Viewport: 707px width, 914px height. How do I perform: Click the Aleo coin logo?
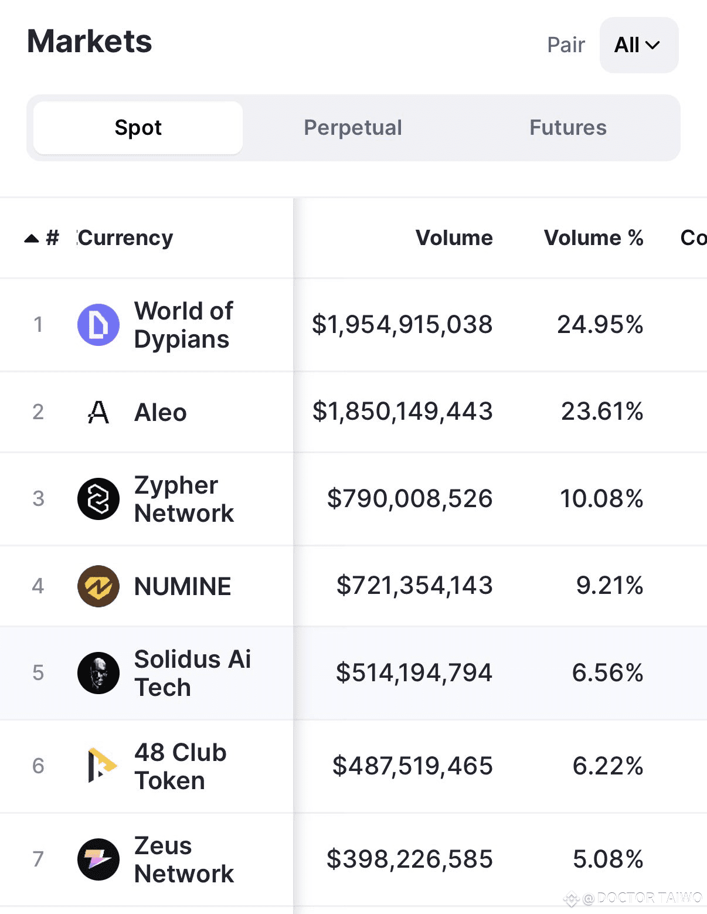(98, 412)
